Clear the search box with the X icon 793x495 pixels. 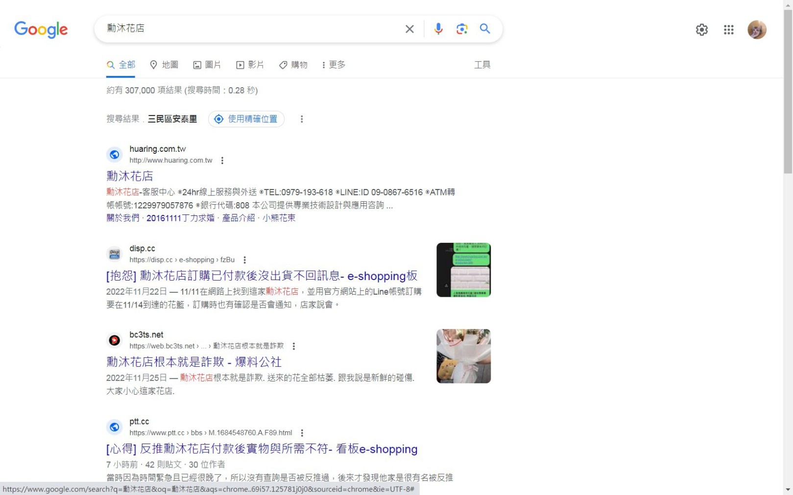[409, 29]
